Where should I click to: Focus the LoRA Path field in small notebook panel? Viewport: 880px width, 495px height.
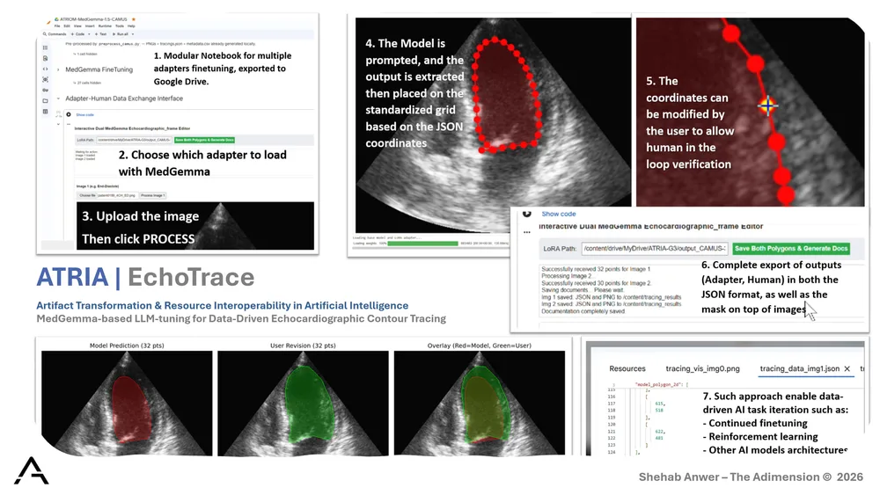pyautogui.click(x=134, y=140)
